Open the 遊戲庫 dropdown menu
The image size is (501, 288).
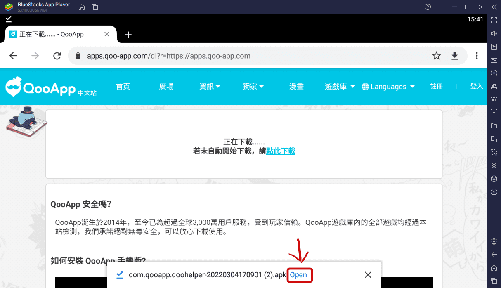point(339,86)
